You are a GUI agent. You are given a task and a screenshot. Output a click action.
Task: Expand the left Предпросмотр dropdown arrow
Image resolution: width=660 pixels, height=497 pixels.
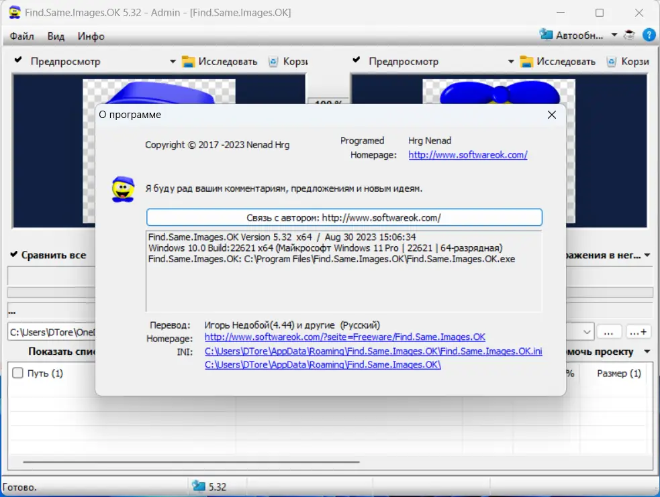tap(173, 62)
